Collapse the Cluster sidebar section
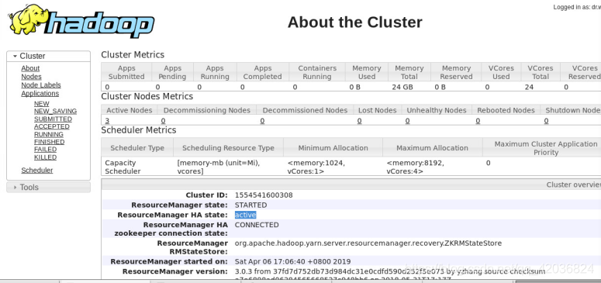Screen dimensions: 601x283 pos(48,56)
